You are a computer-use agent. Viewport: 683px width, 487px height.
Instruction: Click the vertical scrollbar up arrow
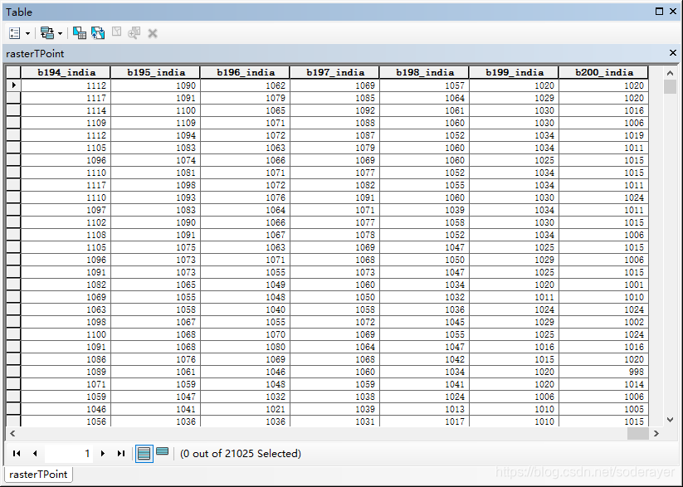tap(670, 73)
